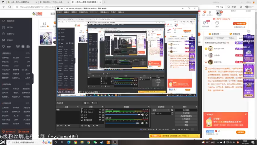Toggle lock on the game controller source
257x145 pixels.
coord(103,117)
